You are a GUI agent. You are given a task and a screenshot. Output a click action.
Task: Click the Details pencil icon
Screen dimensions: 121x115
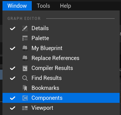tap(25, 28)
